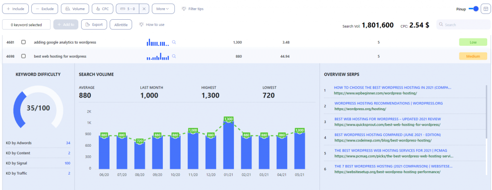Click the KD by Adwords value 34
Screen dimensions: 492x190
click(68, 143)
